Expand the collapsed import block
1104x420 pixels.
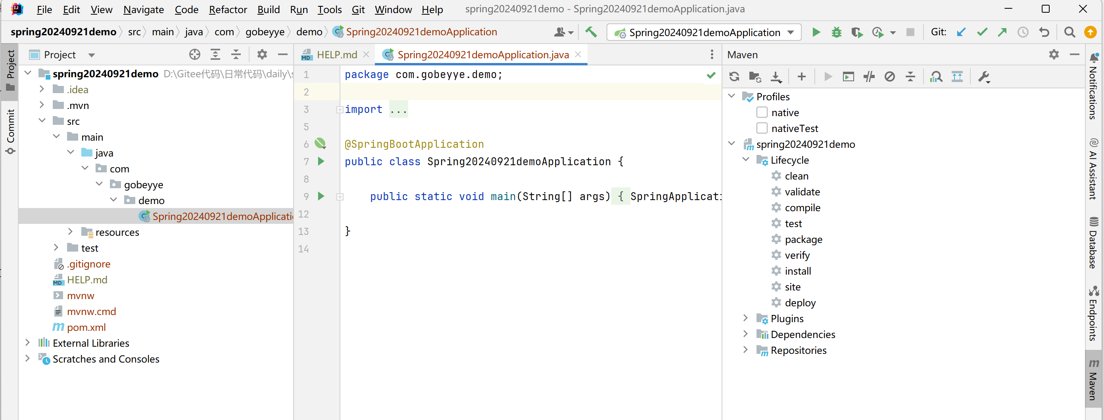click(340, 110)
